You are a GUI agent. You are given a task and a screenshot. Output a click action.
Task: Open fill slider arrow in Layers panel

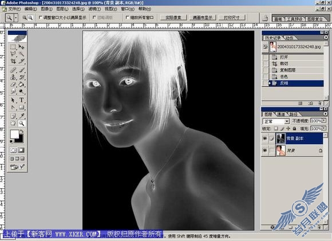(324, 129)
